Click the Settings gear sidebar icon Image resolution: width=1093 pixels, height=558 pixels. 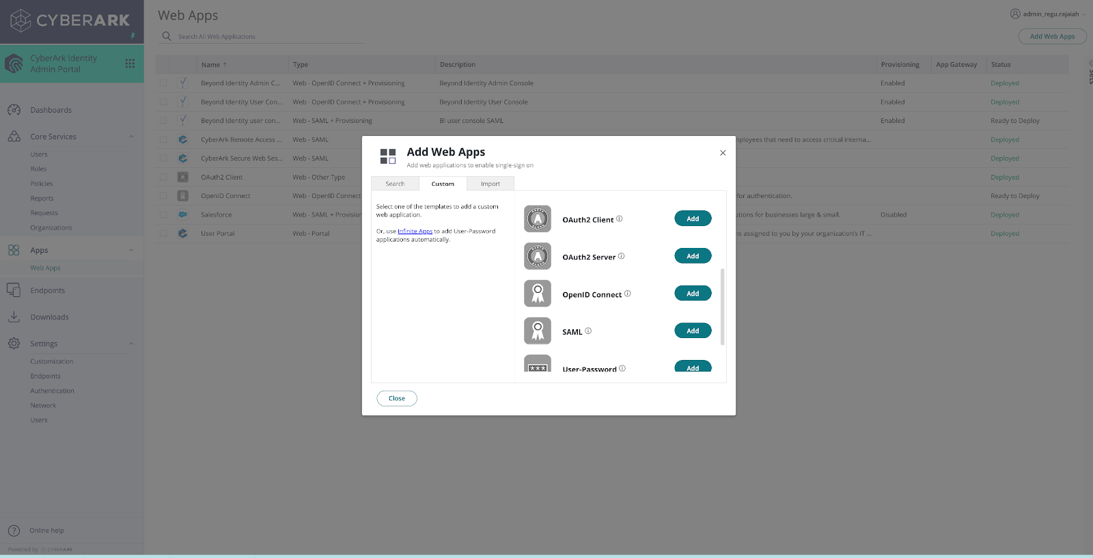pos(14,344)
